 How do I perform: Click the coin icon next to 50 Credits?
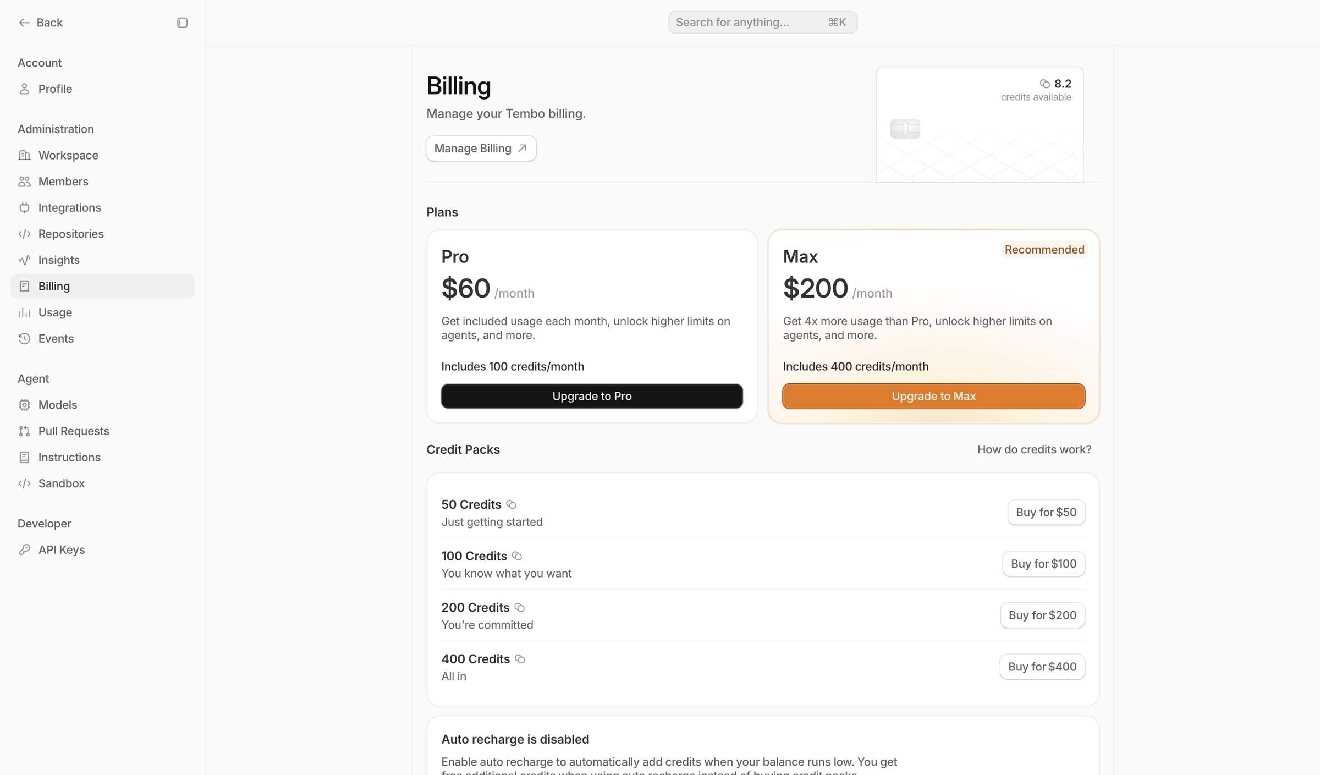click(511, 504)
